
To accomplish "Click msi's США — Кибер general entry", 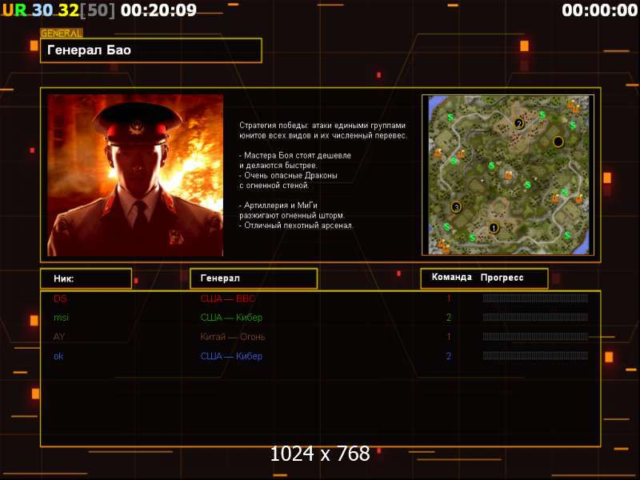I will click(x=231, y=317).
